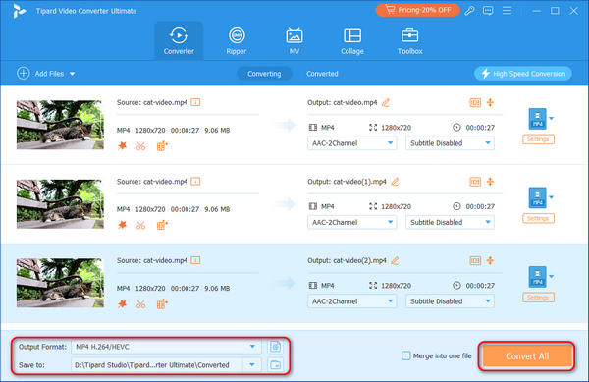Open the cut scissors tool for cat-video(2).mp4 row
589x382 pixels.
140,304
